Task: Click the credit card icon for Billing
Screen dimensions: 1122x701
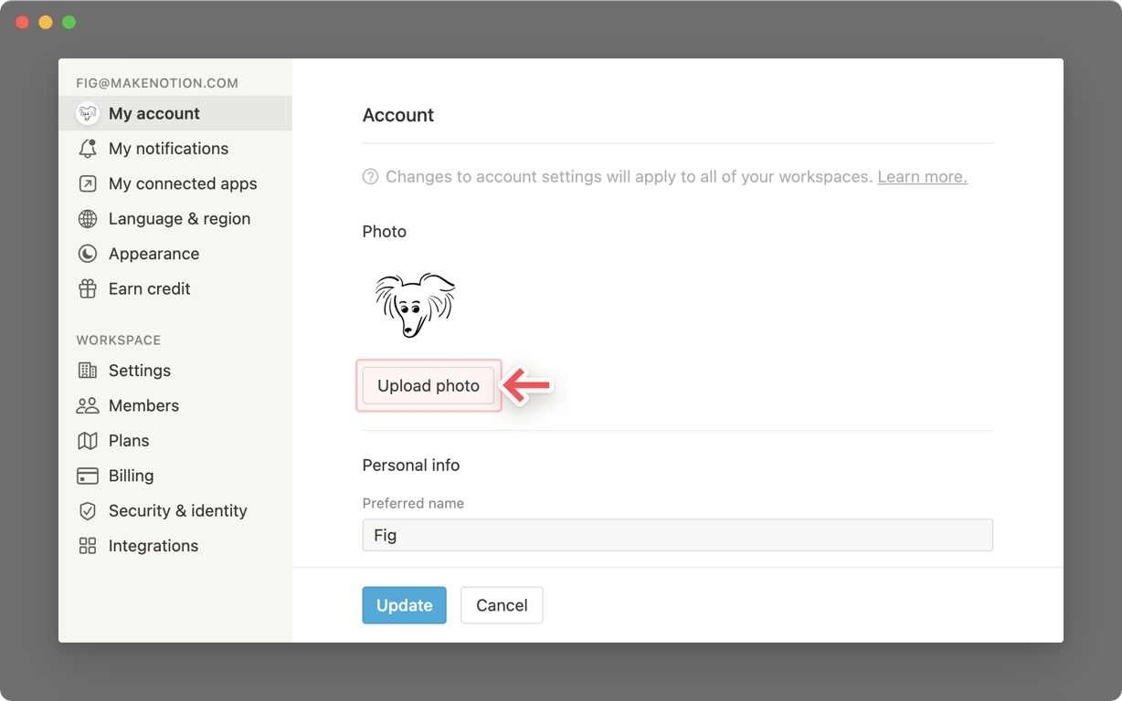Action: [88, 476]
